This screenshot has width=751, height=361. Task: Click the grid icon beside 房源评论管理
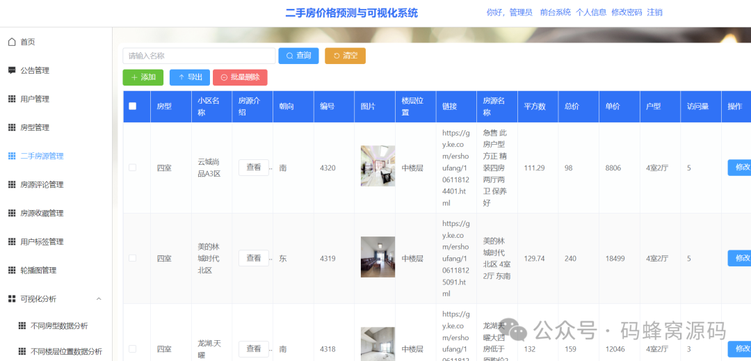pos(12,184)
